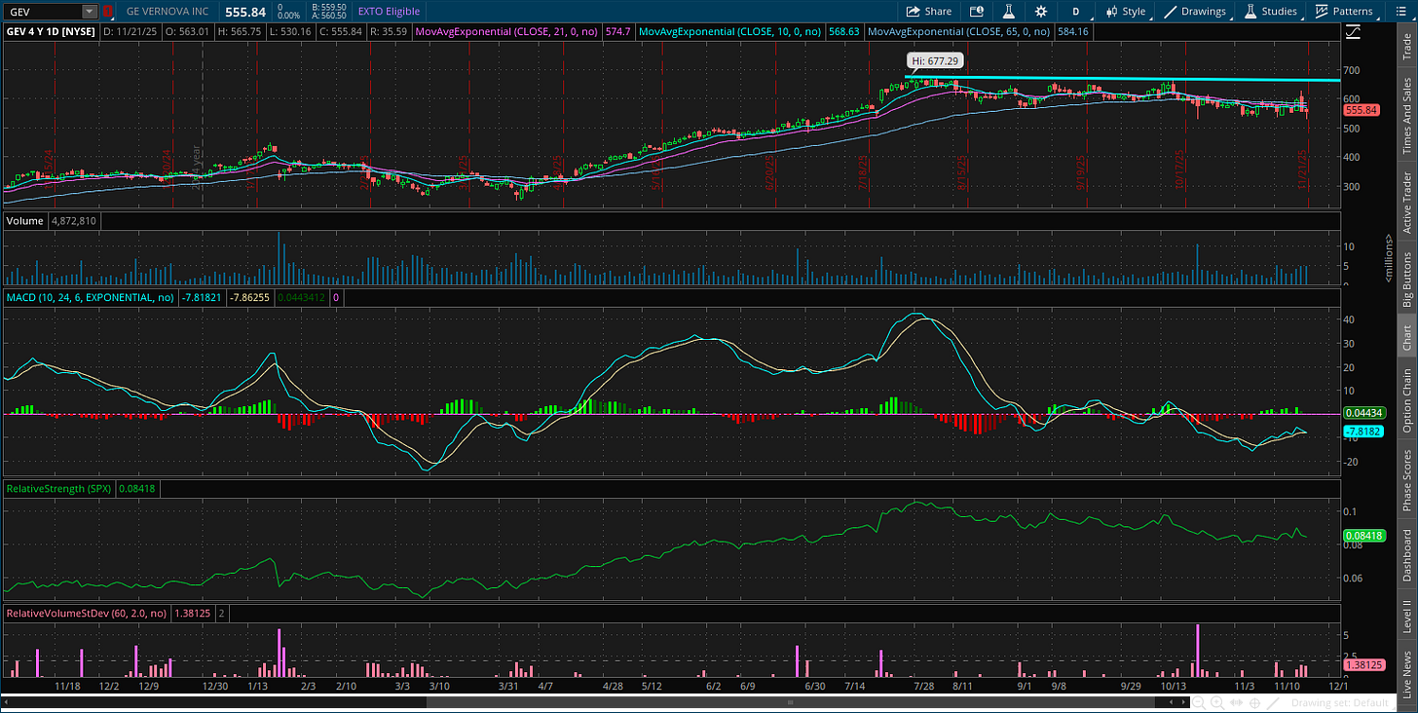Open the Active Trader side tab
1418x713 pixels.
click(x=1406, y=203)
